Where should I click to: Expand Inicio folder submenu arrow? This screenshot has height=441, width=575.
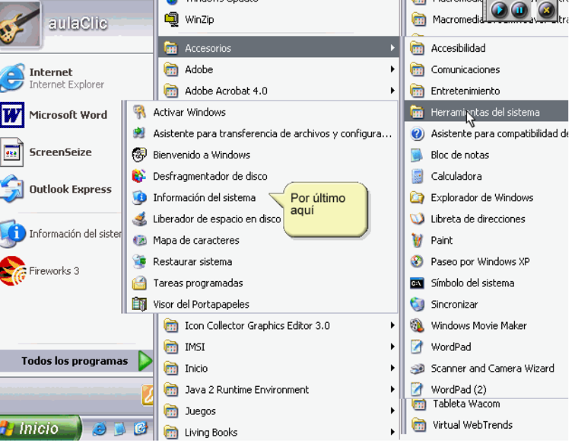click(x=392, y=368)
